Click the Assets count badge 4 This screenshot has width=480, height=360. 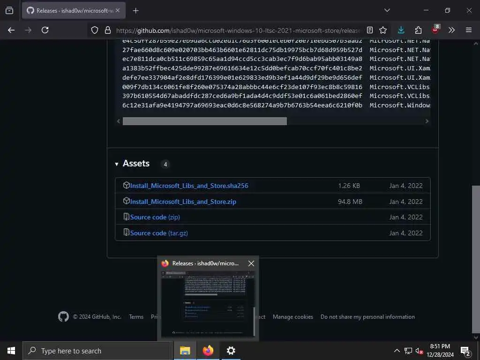tap(165, 165)
